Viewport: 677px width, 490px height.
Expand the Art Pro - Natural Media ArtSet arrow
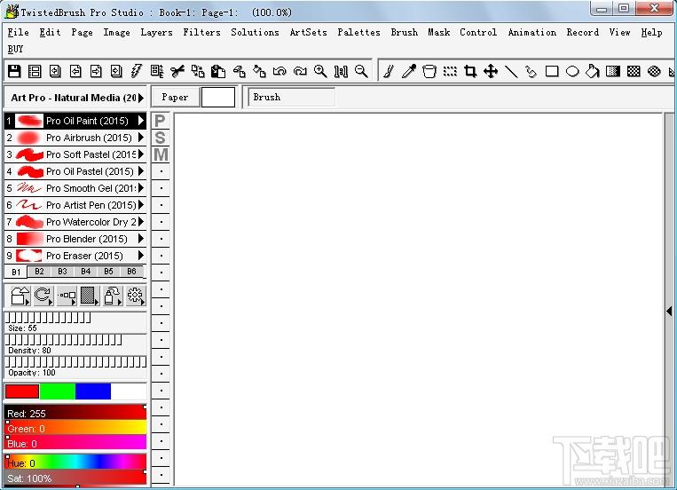[141, 98]
